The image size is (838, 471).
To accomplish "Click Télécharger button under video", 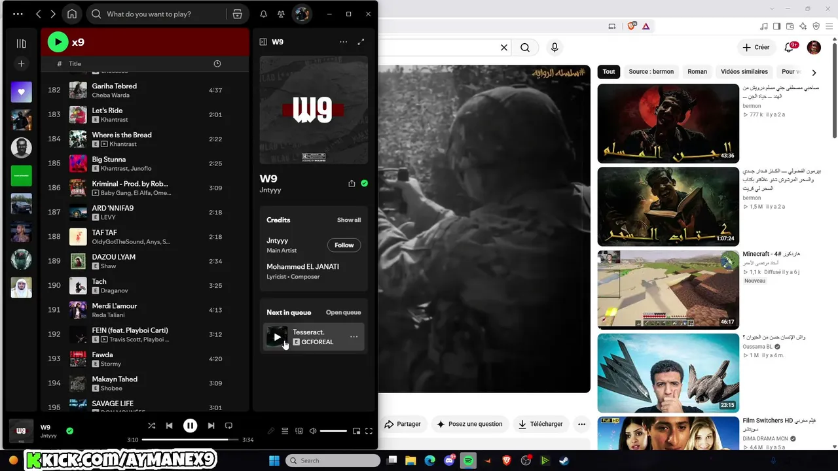I will 540,424.
